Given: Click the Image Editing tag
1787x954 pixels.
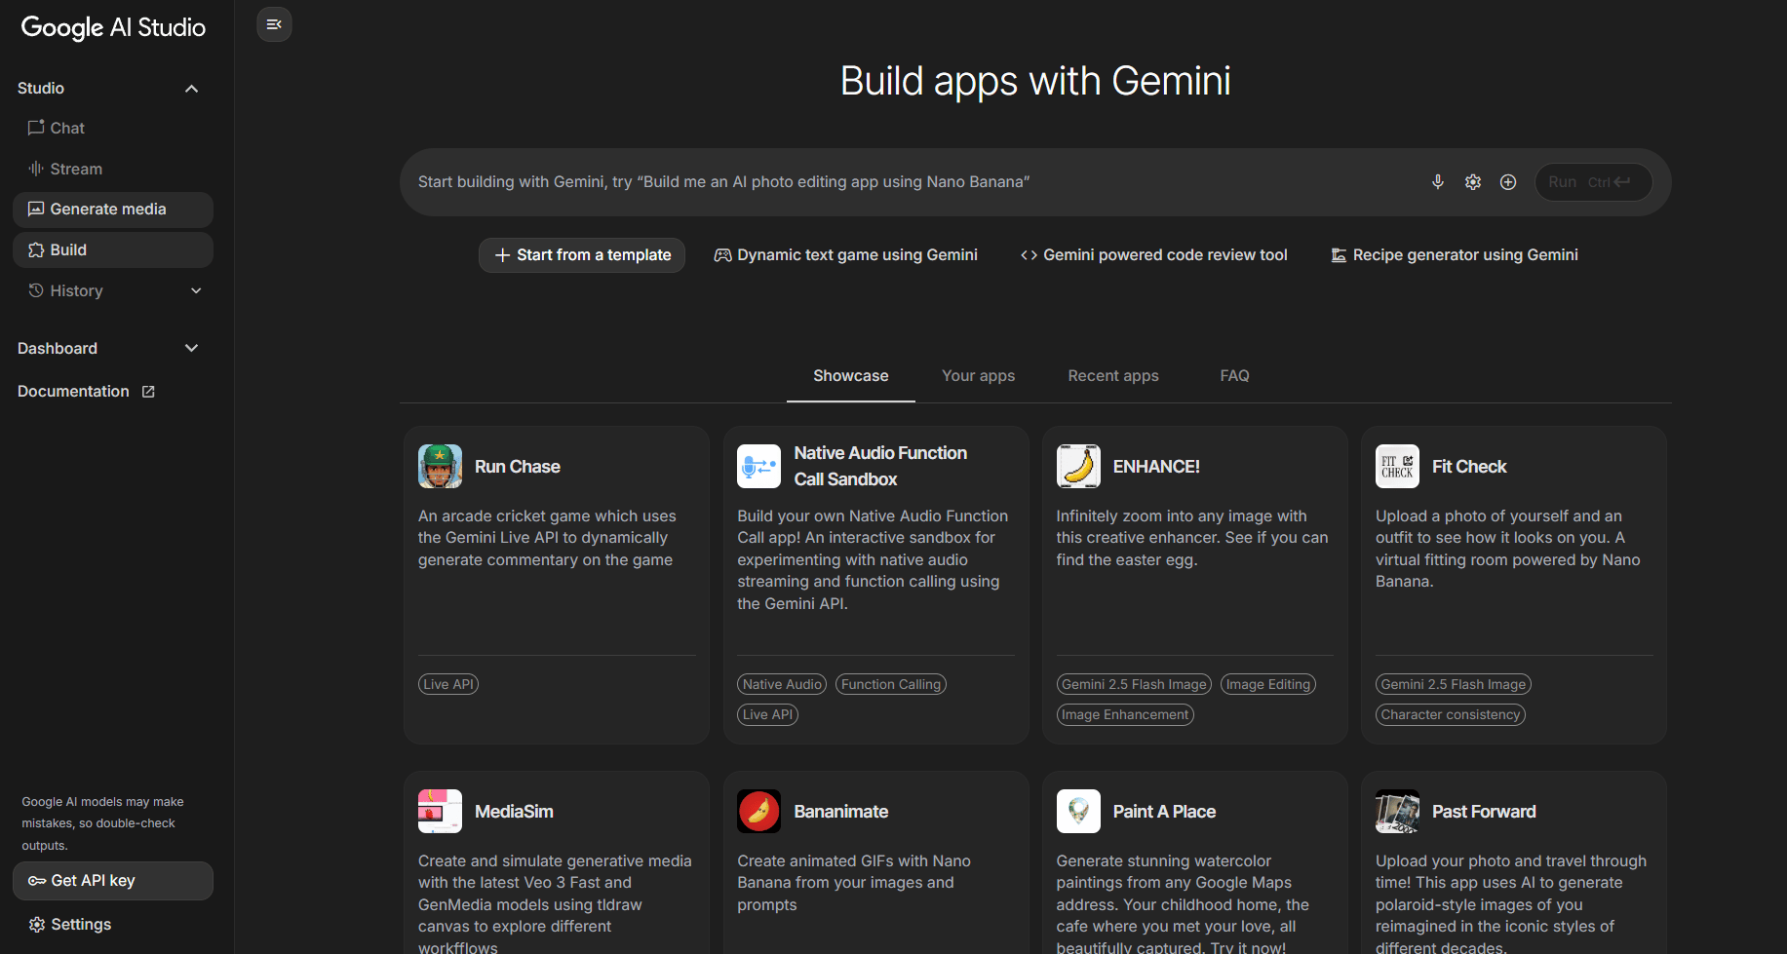Looking at the screenshot, I should point(1268,684).
